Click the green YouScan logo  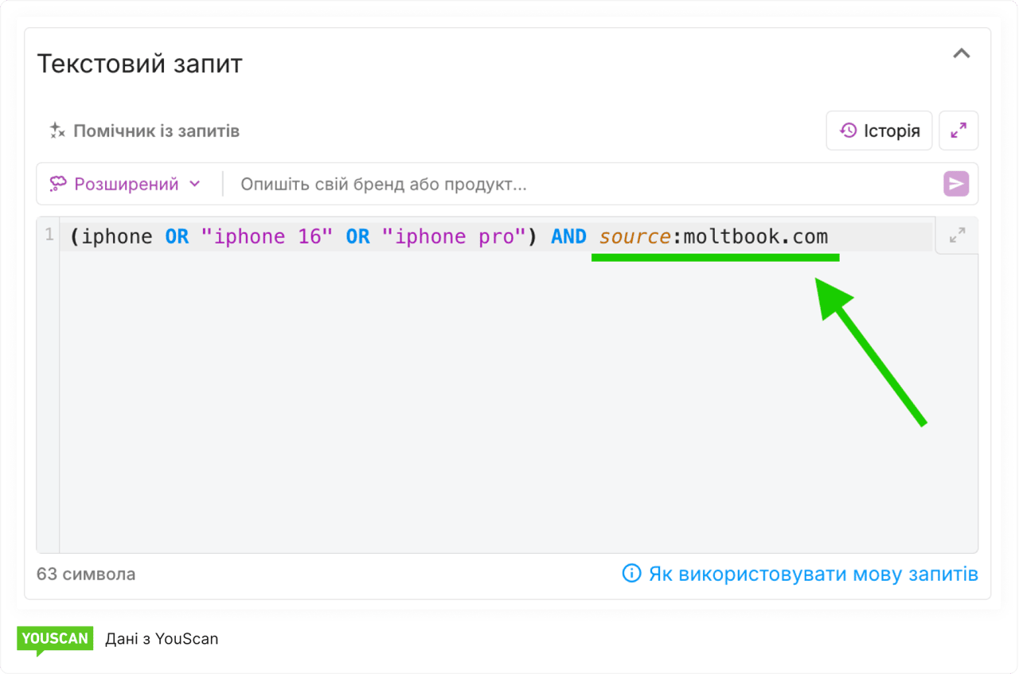tap(54, 639)
